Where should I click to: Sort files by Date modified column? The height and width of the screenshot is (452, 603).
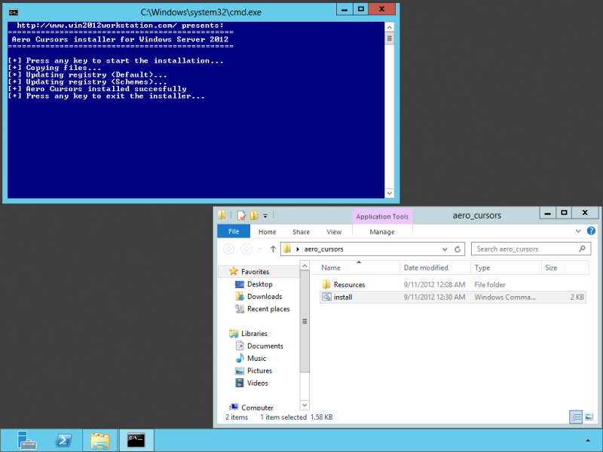click(436, 268)
